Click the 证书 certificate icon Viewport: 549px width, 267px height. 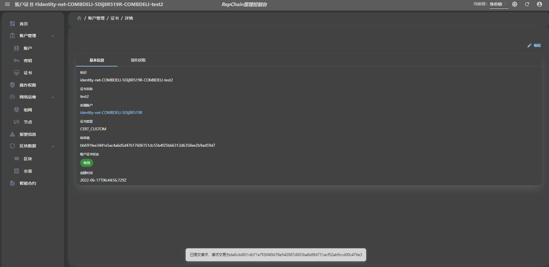pos(17,73)
